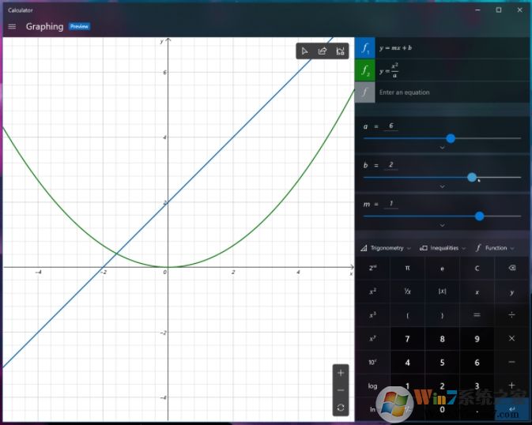Toggle the 2nd function key
Screen dimensions: 532x425
[x=372, y=269]
